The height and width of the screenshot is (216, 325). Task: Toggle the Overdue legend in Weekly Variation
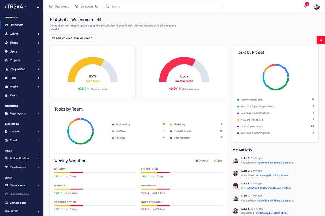[x=201, y=160]
